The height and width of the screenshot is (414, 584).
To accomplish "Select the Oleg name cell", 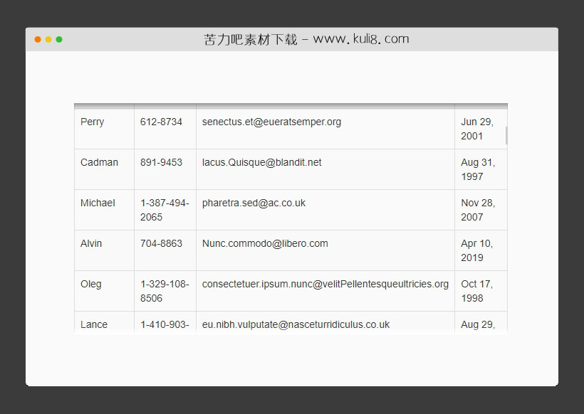I will 91,284.
